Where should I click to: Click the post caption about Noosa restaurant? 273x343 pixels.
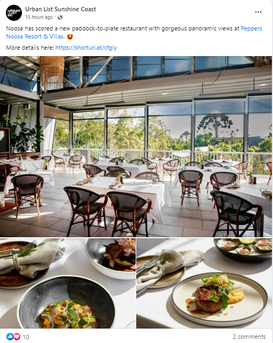pyautogui.click(x=134, y=33)
